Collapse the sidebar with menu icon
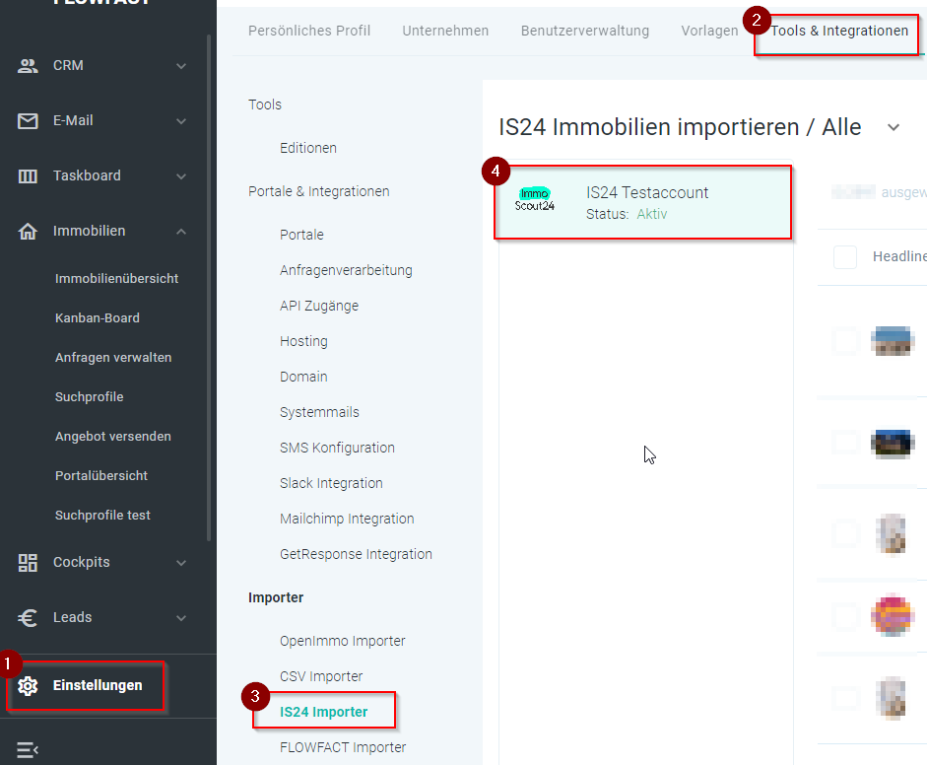927x765 pixels. coord(28,749)
